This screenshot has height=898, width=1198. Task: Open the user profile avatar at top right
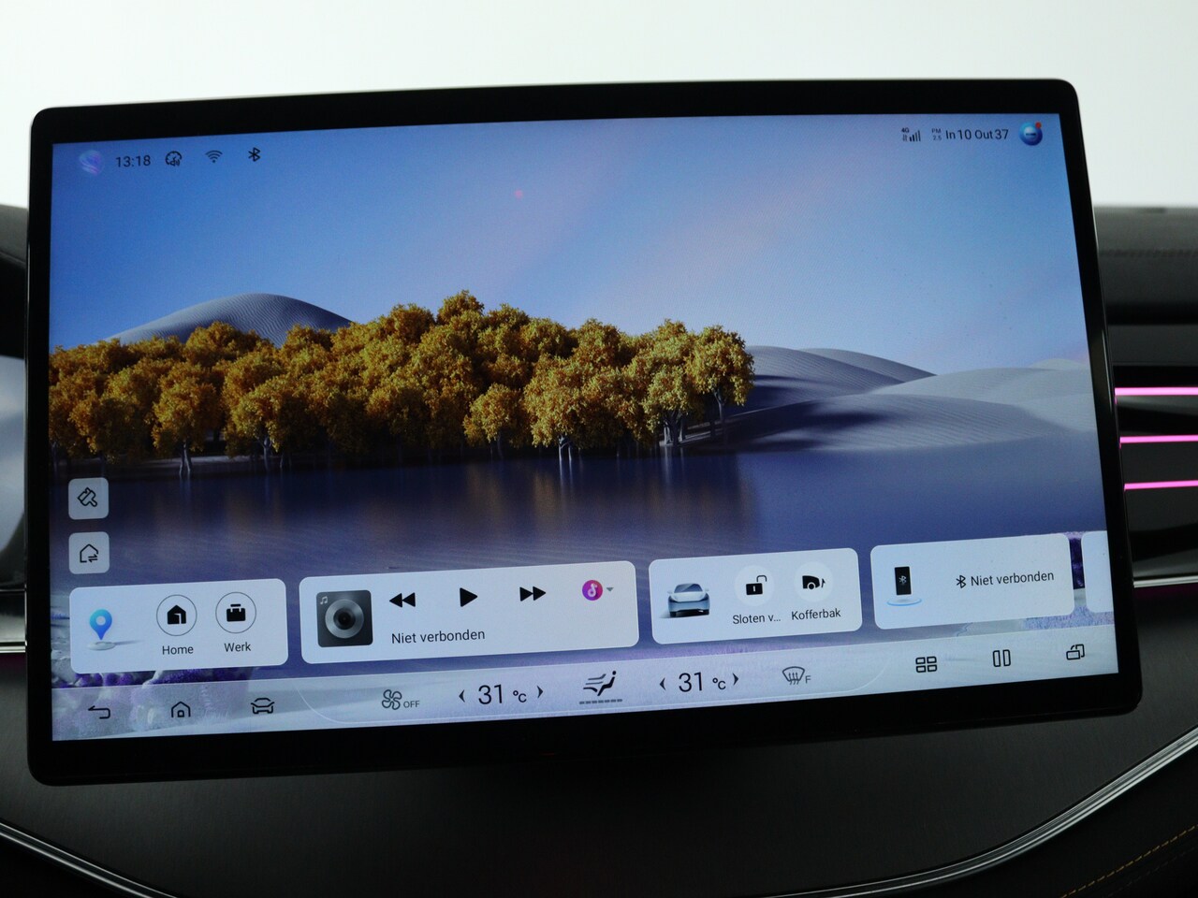click(x=1030, y=134)
